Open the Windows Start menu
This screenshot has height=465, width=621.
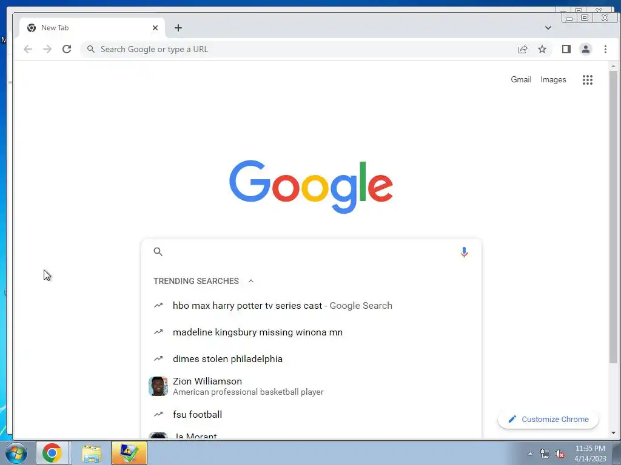click(x=16, y=453)
